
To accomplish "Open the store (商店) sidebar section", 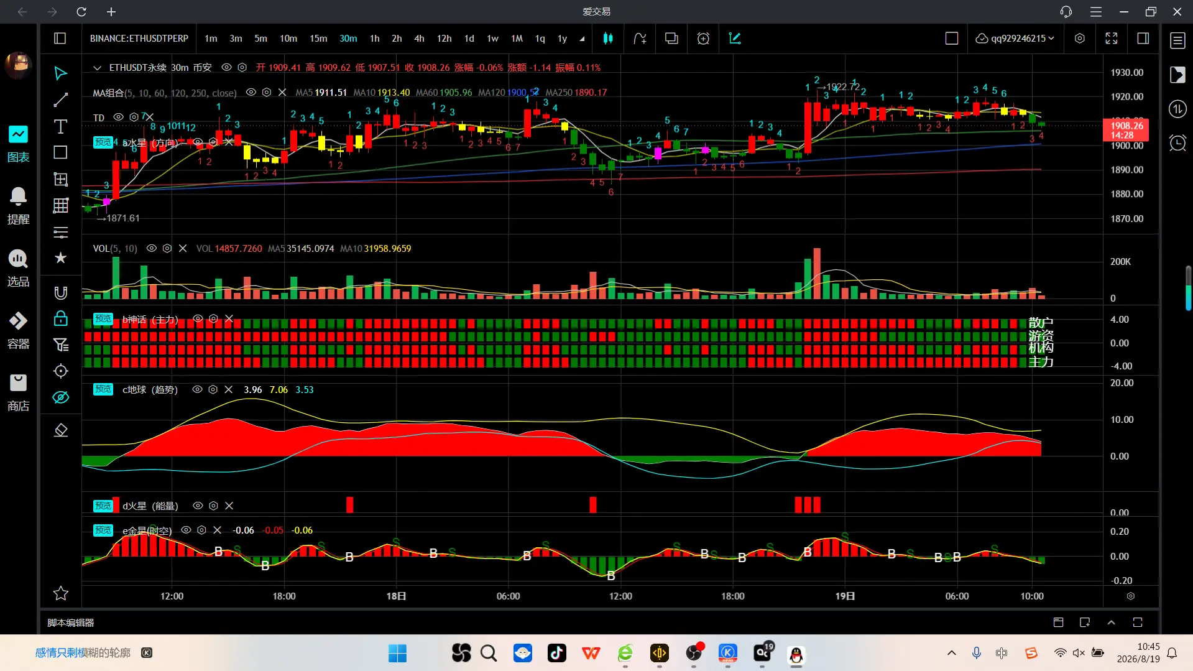I will pyautogui.click(x=18, y=392).
